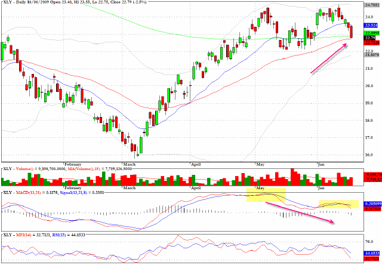
Task: Click the red 0.117836 MACD value tag
Action: [371, 209]
